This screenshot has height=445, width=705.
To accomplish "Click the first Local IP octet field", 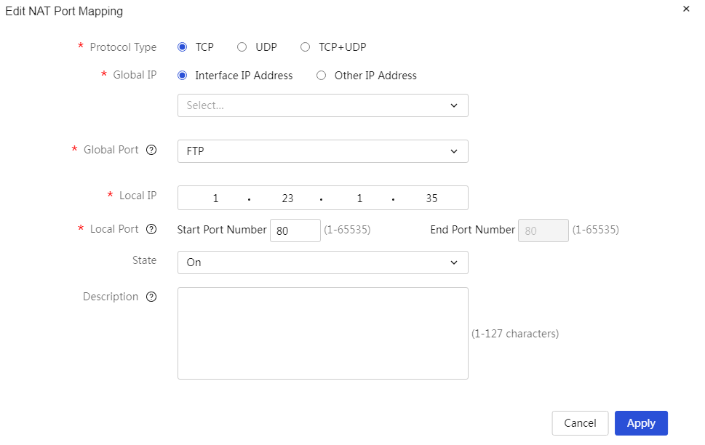I will (x=215, y=199).
